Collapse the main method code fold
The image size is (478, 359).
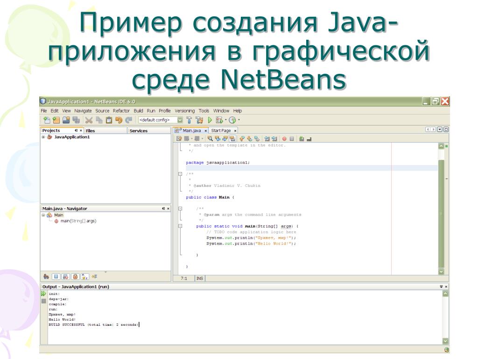[x=180, y=226]
